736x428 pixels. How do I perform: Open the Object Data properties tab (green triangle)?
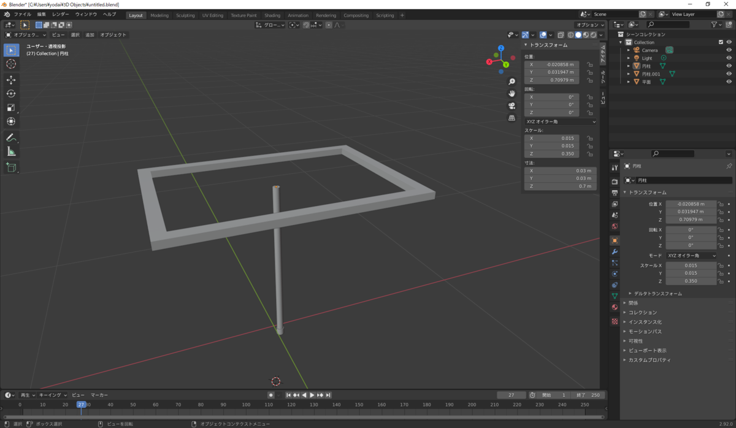click(x=615, y=296)
